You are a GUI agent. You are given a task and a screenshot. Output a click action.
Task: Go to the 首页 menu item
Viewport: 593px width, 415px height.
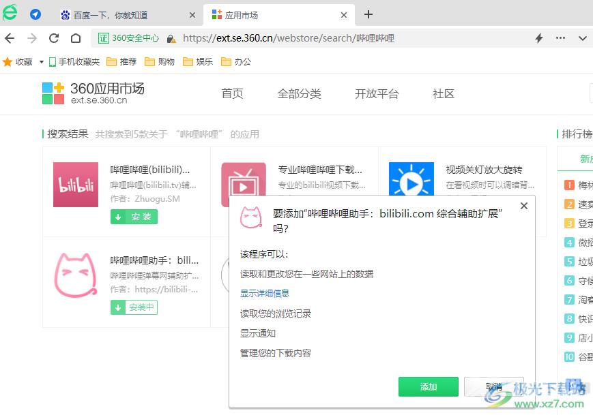point(232,93)
